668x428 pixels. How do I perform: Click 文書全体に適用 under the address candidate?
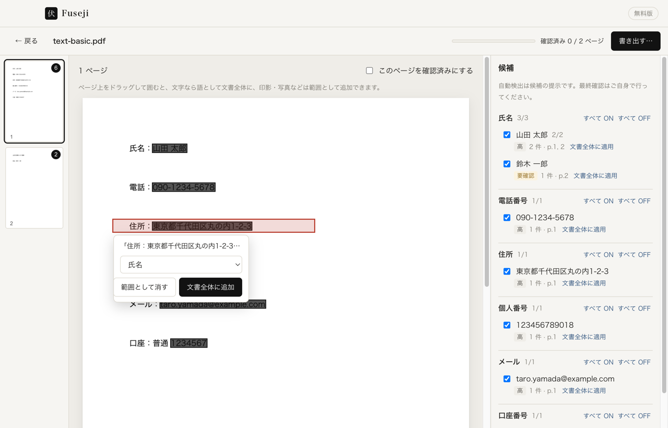pos(583,283)
